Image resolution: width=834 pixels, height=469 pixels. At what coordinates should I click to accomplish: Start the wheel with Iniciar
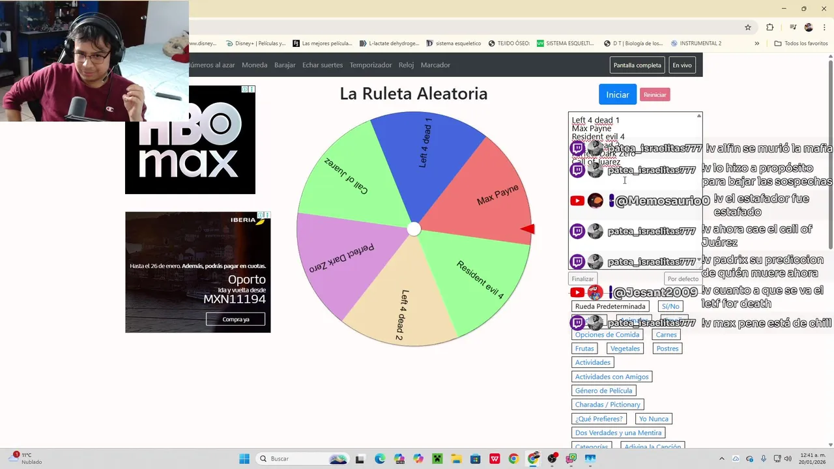click(x=618, y=94)
